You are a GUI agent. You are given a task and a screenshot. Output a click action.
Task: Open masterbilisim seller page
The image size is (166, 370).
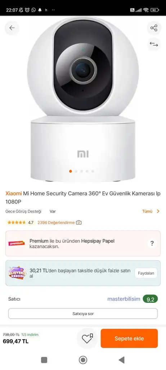pyautogui.click(x=124, y=299)
